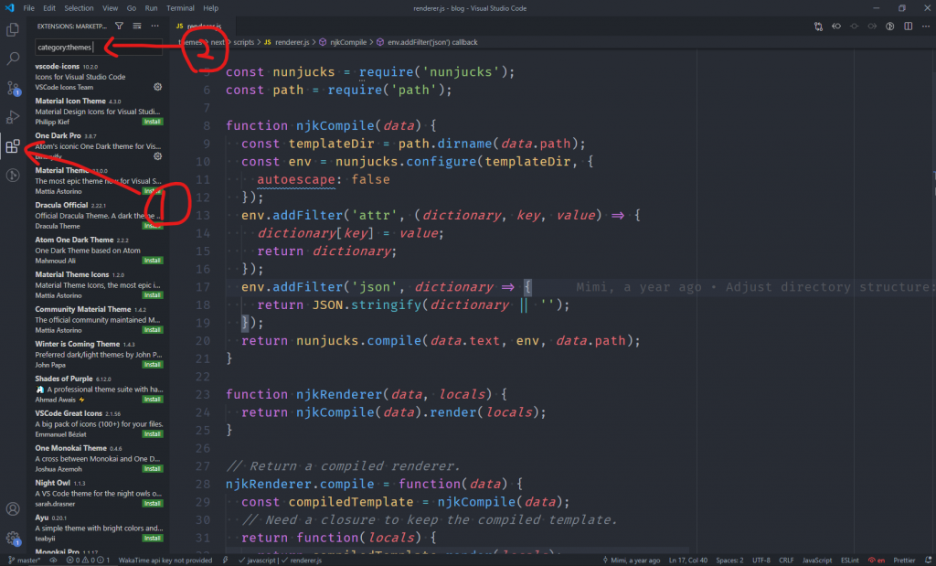Open the Search view in activity bar
This screenshot has height=566, width=936.
pos(13,59)
